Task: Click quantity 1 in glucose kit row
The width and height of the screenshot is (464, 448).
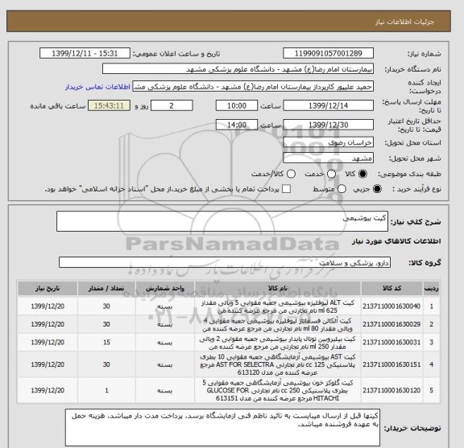Action: pos(106,390)
